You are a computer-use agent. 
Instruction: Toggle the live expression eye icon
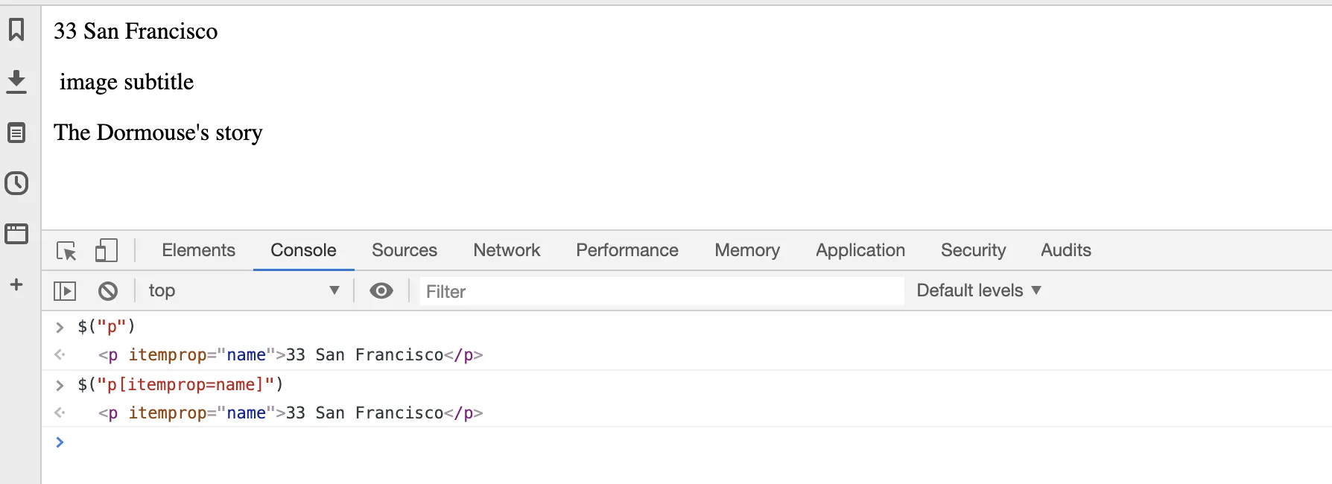pos(381,291)
